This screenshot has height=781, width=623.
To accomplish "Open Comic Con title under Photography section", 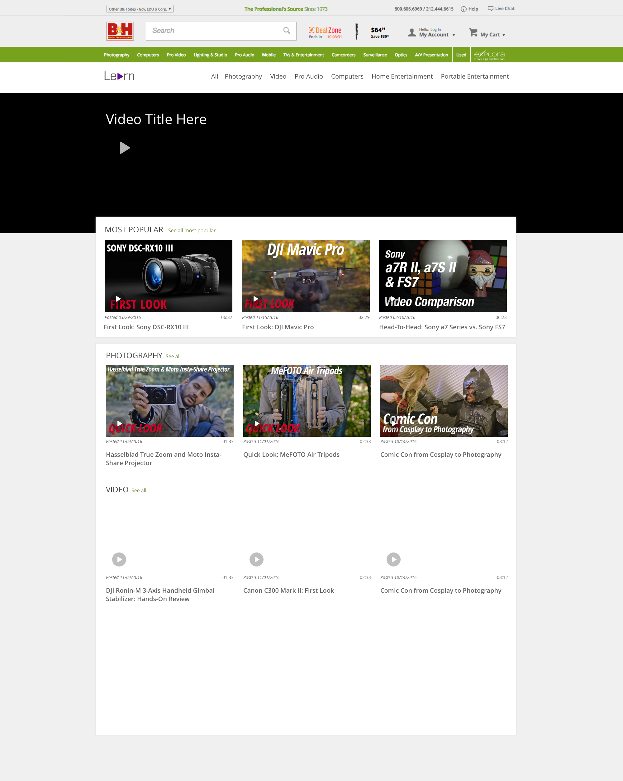I will 440,455.
